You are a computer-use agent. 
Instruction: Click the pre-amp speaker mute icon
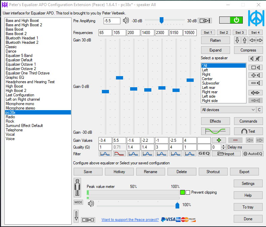pos(126,21)
